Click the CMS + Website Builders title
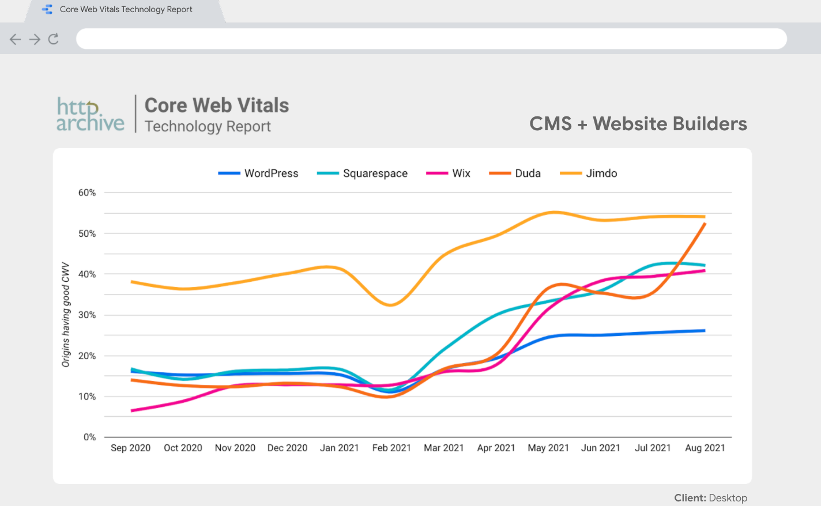The image size is (821, 506). (638, 124)
